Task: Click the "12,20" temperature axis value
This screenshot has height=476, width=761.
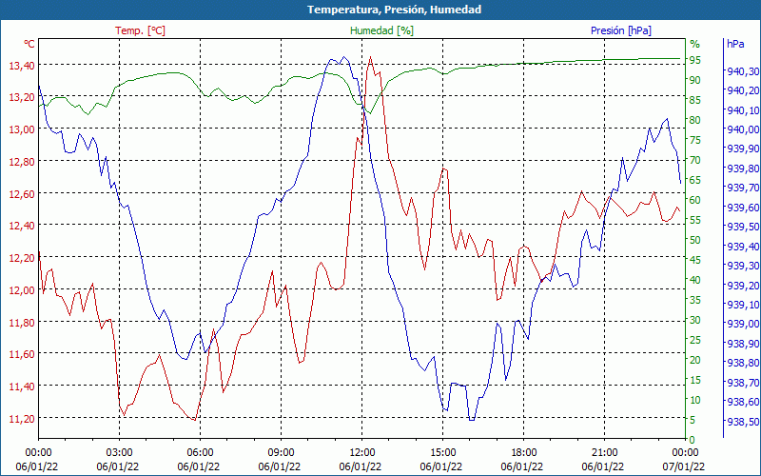Action: (22, 258)
